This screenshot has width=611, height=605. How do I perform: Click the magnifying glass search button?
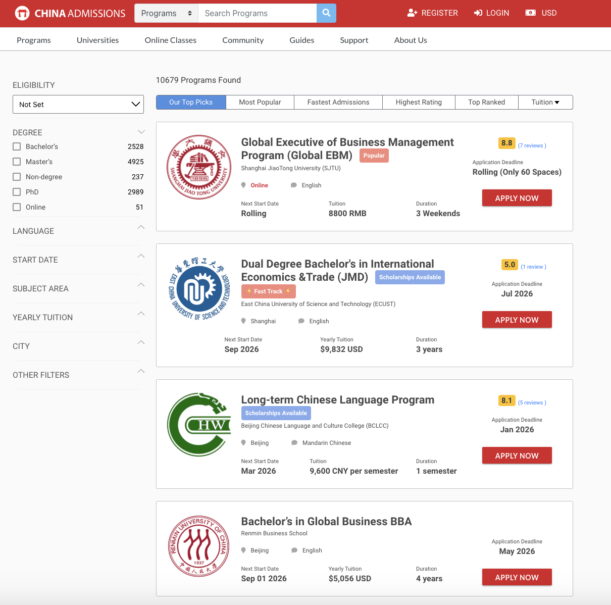point(326,13)
